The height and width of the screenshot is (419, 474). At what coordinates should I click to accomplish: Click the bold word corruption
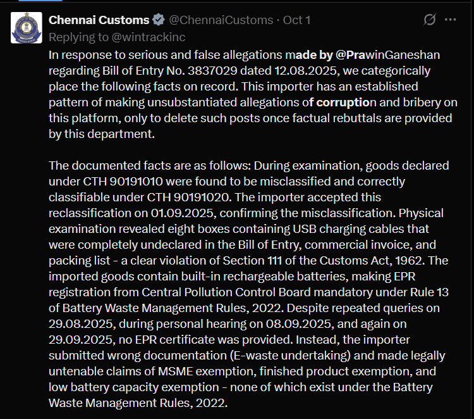pos(344,102)
